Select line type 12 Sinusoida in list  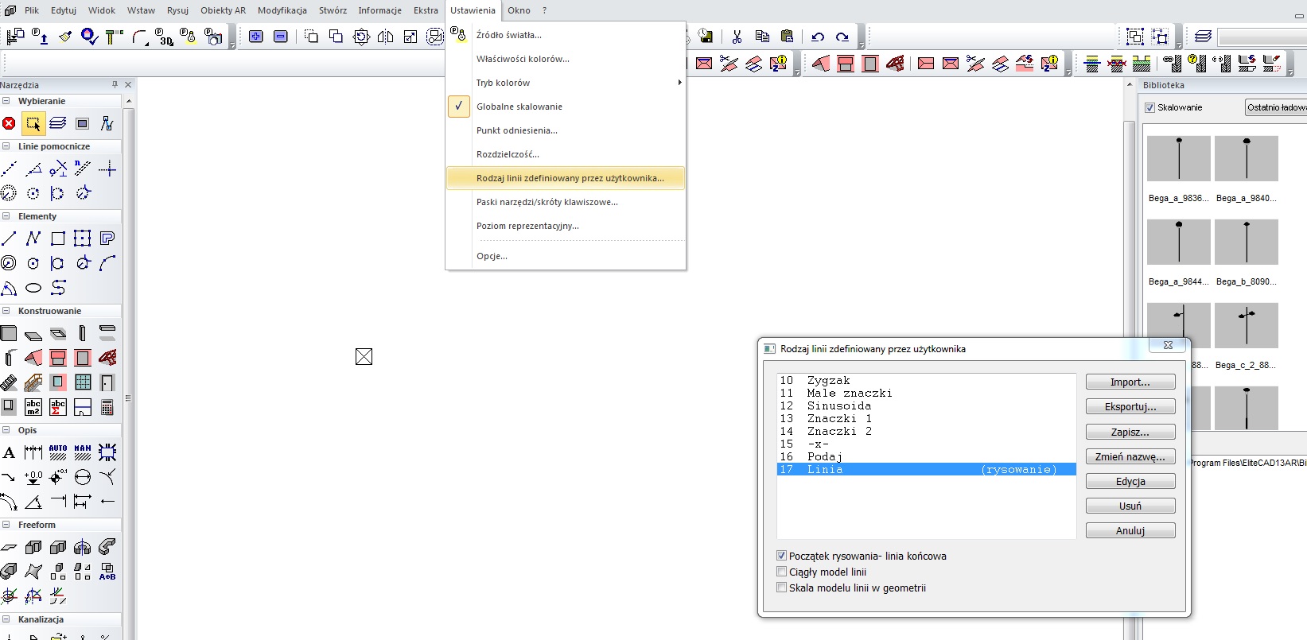point(838,405)
